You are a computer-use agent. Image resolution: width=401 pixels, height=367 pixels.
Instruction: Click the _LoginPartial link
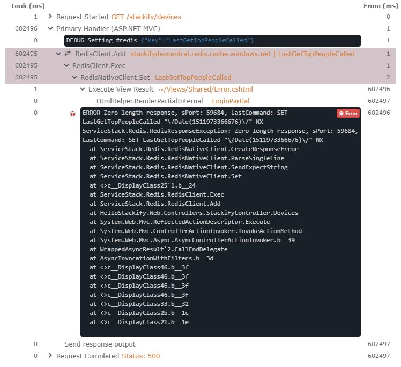point(228,101)
